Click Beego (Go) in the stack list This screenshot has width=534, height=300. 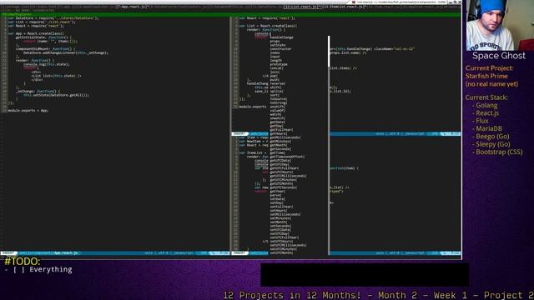point(492,137)
